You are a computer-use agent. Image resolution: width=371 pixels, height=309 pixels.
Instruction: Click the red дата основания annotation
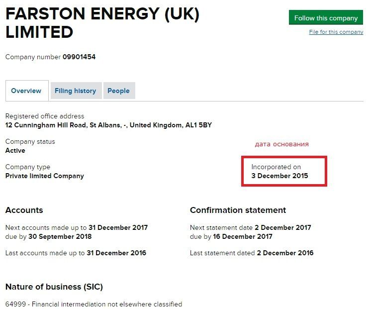[x=281, y=144]
